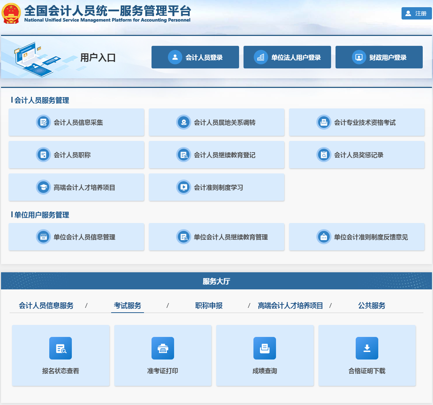
Task: Open 会计人员登录 login button
Action: point(195,57)
